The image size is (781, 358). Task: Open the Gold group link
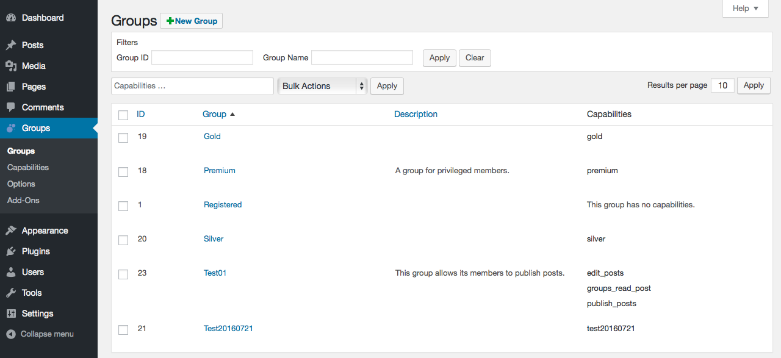212,136
